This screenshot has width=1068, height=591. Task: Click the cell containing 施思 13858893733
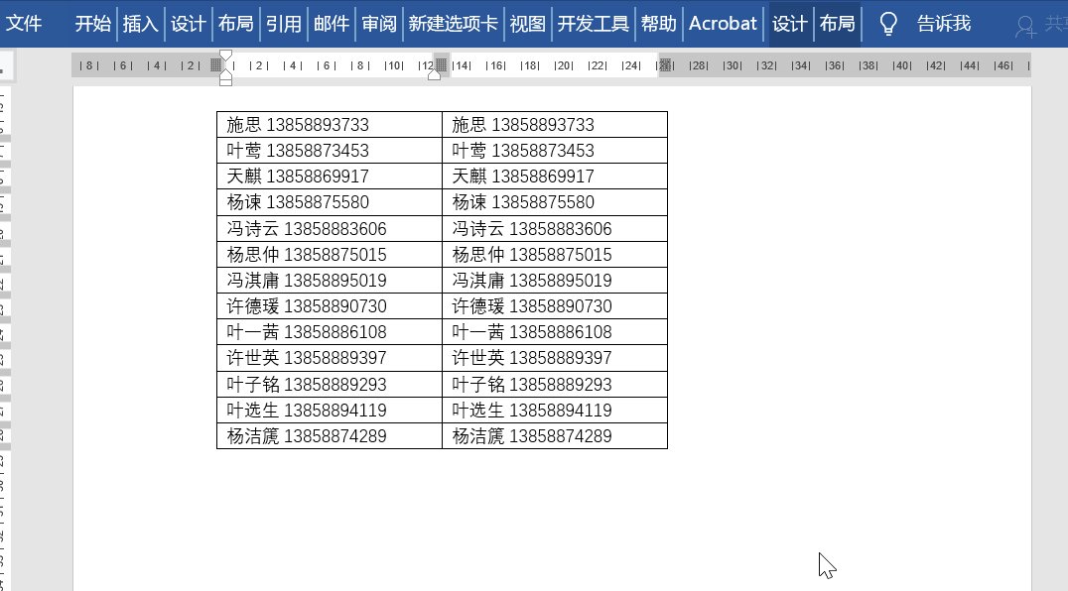(x=328, y=124)
